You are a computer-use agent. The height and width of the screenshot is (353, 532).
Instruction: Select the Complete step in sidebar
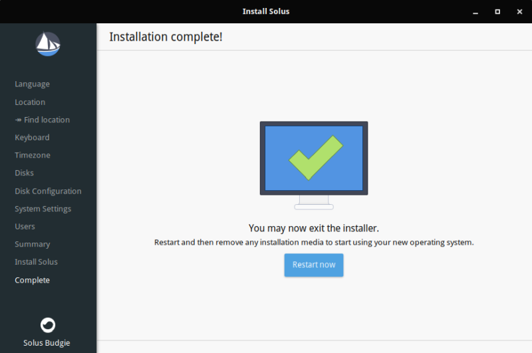(32, 280)
